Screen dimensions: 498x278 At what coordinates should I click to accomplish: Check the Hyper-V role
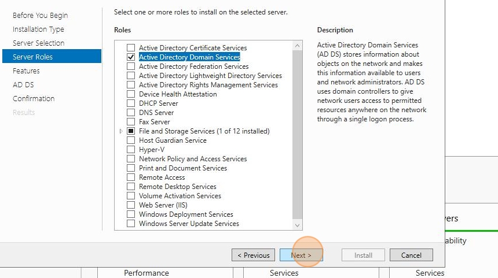[x=130, y=150]
